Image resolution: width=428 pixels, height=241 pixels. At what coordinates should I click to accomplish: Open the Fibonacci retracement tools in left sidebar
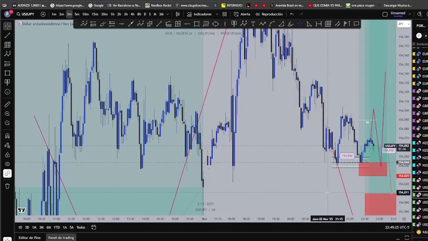coord(7,45)
